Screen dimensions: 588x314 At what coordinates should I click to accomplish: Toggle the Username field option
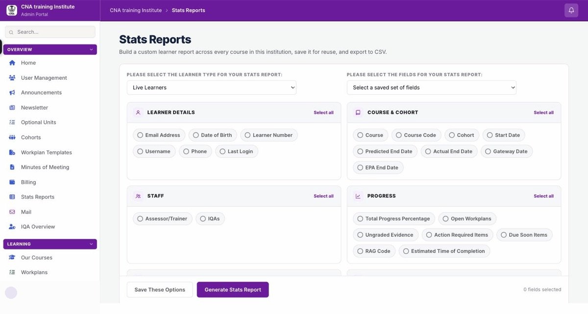(x=154, y=152)
